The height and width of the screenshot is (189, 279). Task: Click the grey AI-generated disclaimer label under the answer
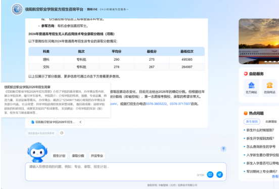click(41, 133)
